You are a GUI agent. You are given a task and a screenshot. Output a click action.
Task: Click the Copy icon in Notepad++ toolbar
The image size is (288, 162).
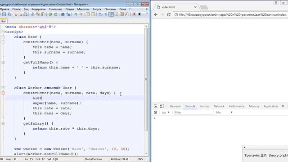[x=38, y=14]
